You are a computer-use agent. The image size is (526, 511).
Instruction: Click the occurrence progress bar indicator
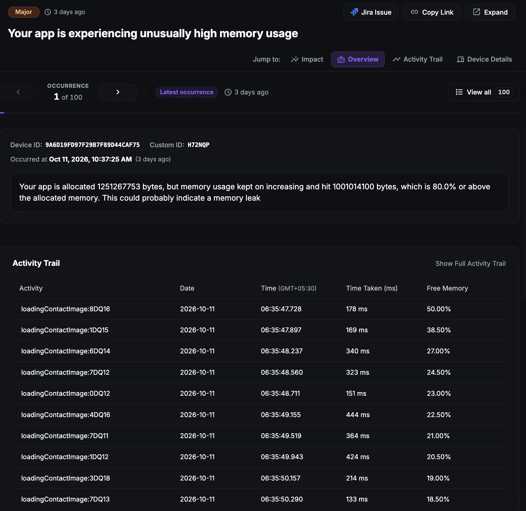pos(2,113)
